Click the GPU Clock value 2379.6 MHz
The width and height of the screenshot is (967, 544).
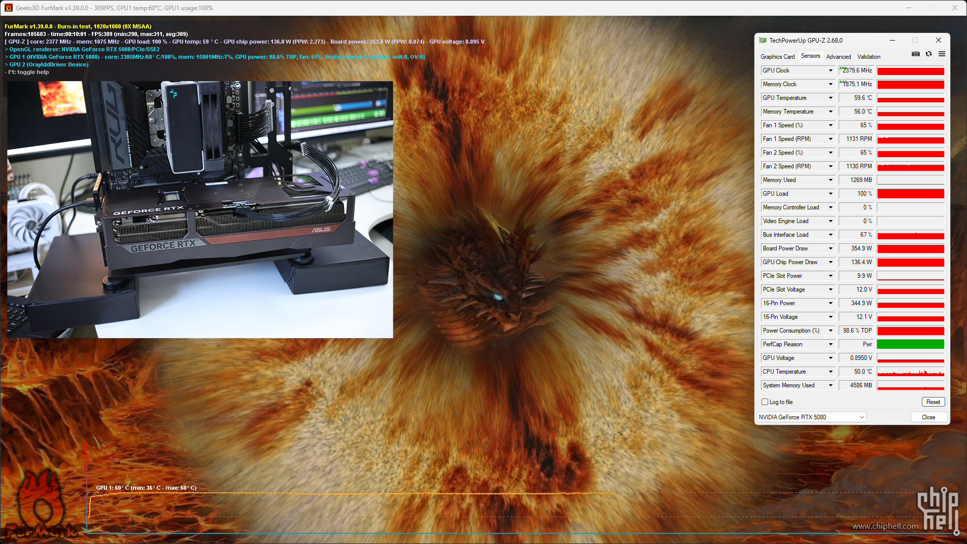pyautogui.click(x=856, y=70)
